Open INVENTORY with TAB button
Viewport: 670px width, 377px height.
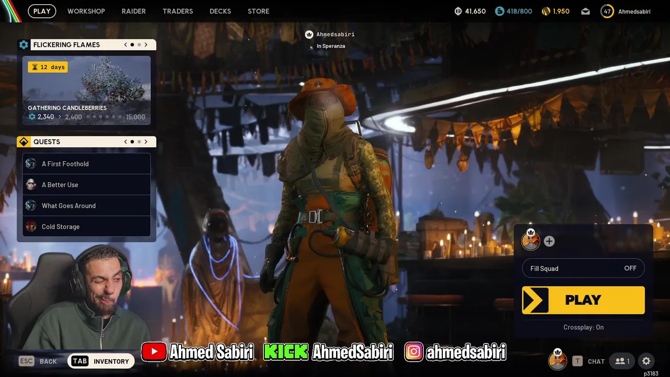tap(101, 361)
